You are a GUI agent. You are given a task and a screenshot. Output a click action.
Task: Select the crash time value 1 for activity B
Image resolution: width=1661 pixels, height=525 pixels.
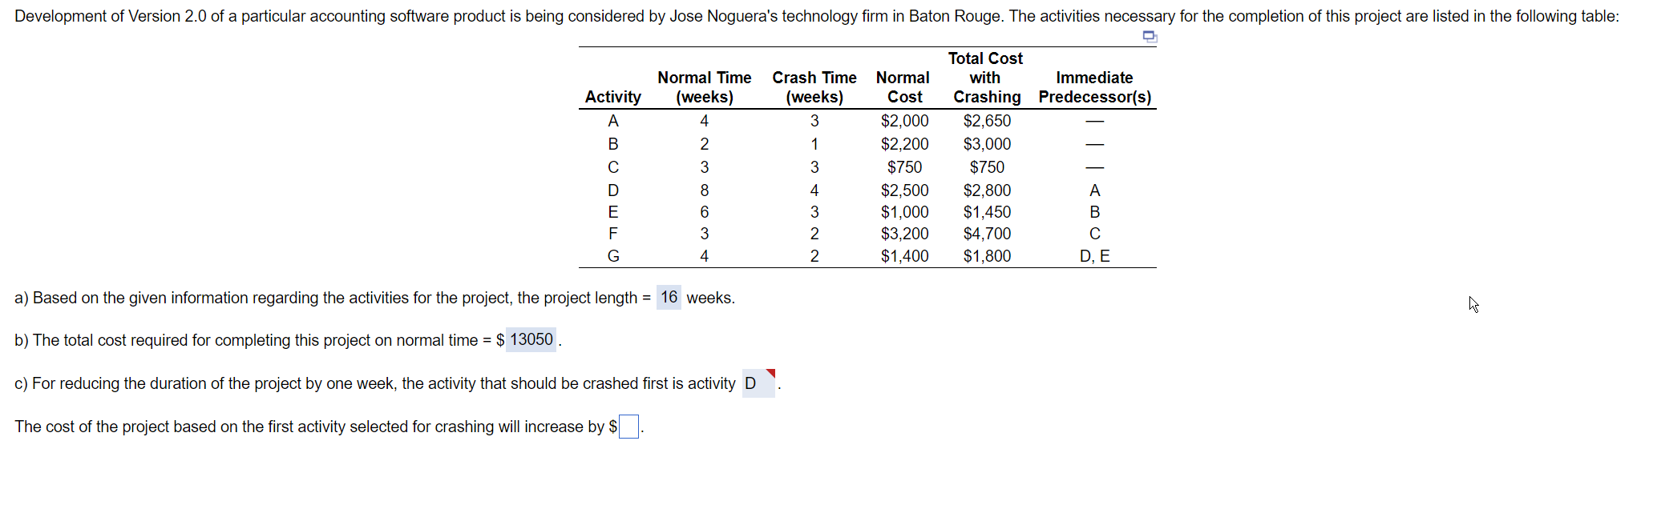coord(814,143)
